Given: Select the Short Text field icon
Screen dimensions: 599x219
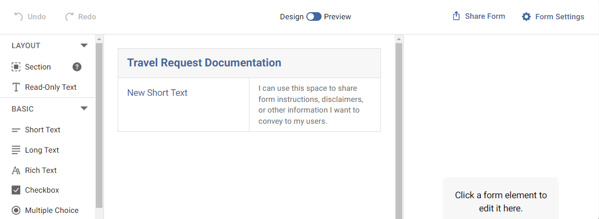Looking at the screenshot, I should tap(16, 130).
